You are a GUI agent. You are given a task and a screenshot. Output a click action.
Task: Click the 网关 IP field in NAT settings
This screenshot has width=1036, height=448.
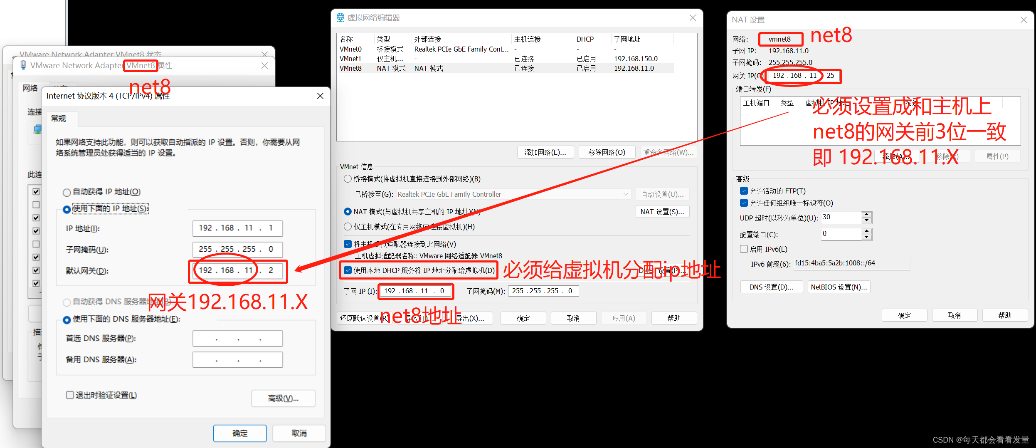click(x=804, y=76)
